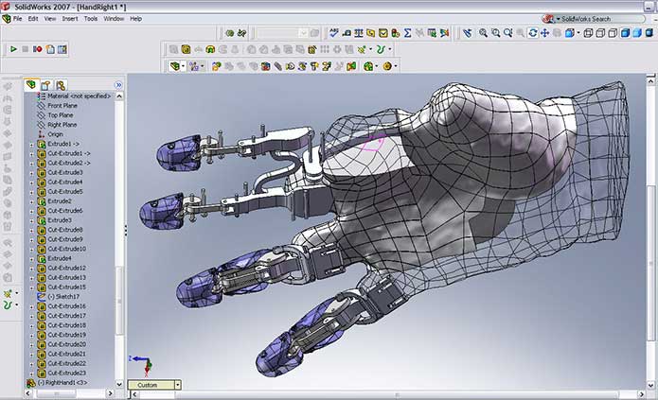Toggle Wireframe display mode
The height and width of the screenshot is (400, 658).
point(587,33)
